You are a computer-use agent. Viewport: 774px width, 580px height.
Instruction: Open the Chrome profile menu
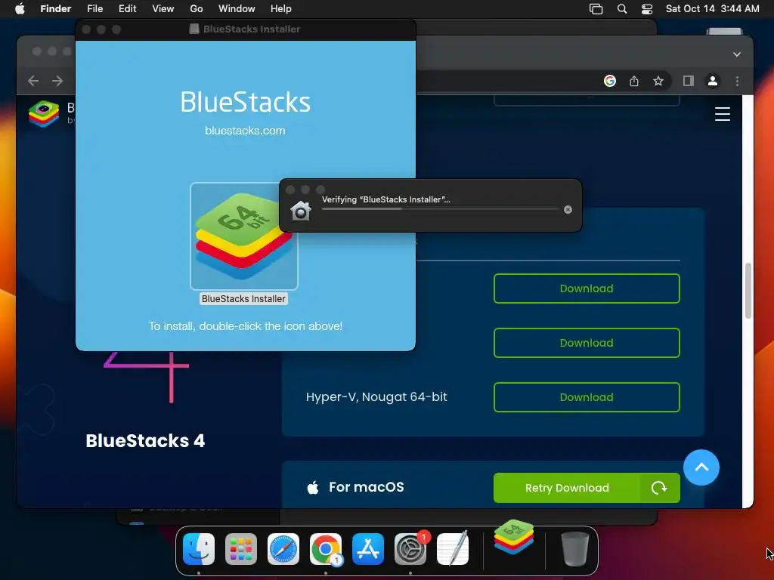pyautogui.click(x=712, y=81)
